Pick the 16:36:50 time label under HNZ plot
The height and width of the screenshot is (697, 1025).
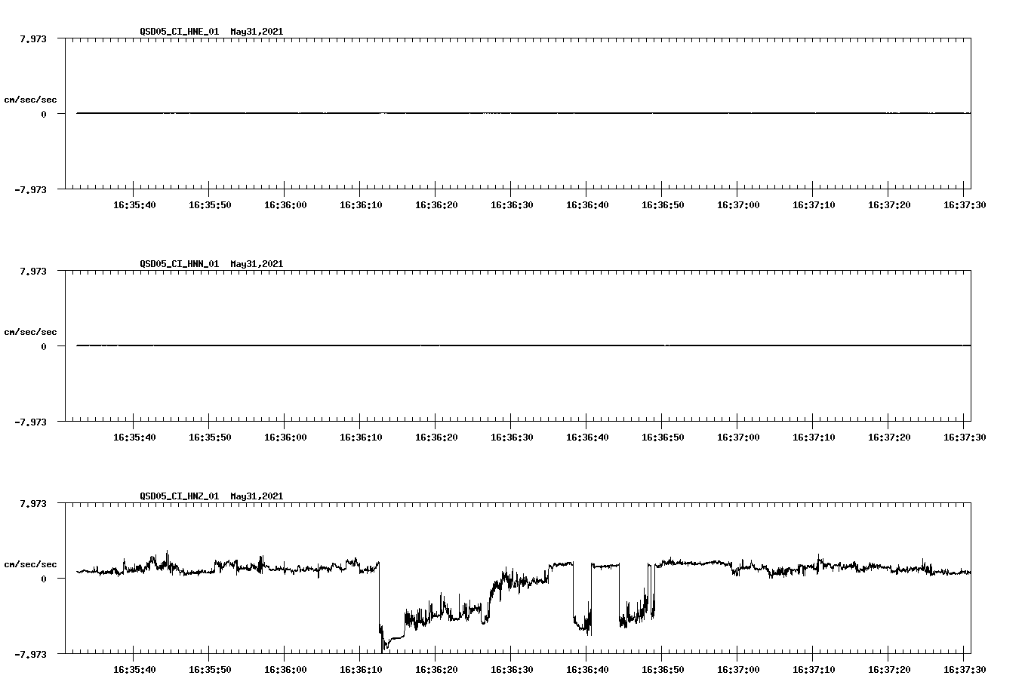pos(663,670)
